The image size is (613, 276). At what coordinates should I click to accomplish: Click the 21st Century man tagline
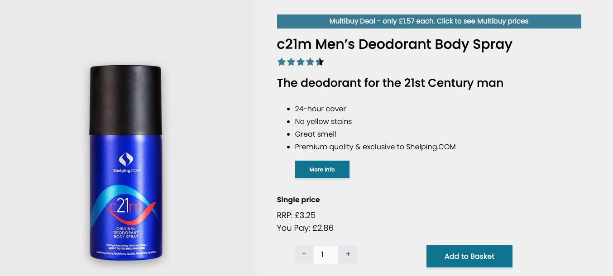click(x=390, y=83)
